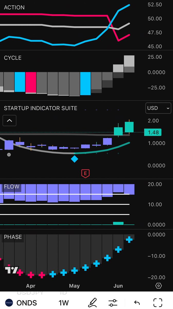
Task: Tap the Apr date label
Action: coord(31,286)
